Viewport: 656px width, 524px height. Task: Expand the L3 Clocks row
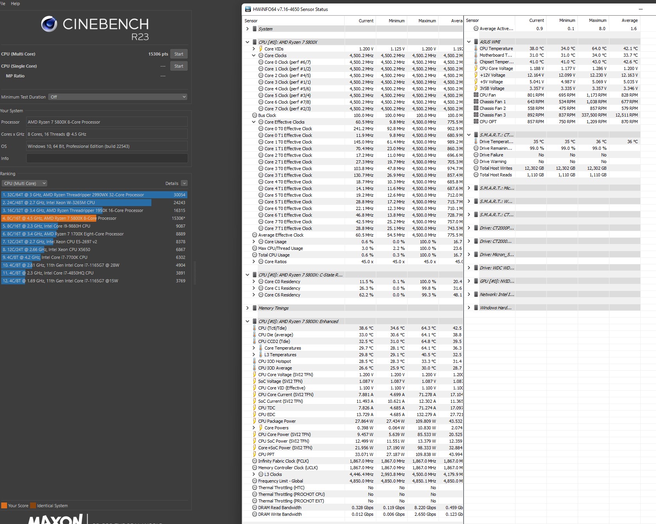(253, 474)
